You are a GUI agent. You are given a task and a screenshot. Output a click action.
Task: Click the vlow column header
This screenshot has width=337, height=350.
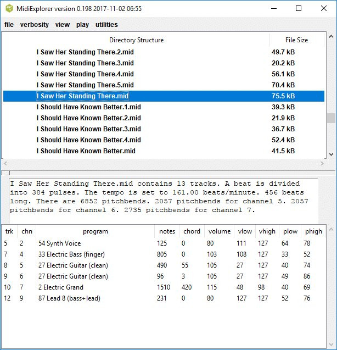point(245,231)
